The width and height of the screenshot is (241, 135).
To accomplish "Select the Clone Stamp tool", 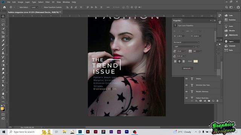I will pyautogui.click(x=3, y=53).
